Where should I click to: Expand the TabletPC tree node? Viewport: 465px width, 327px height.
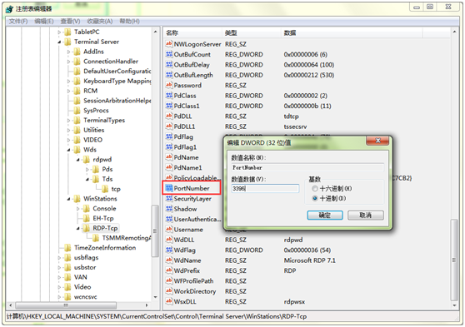pyautogui.click(x=59, y=32)
